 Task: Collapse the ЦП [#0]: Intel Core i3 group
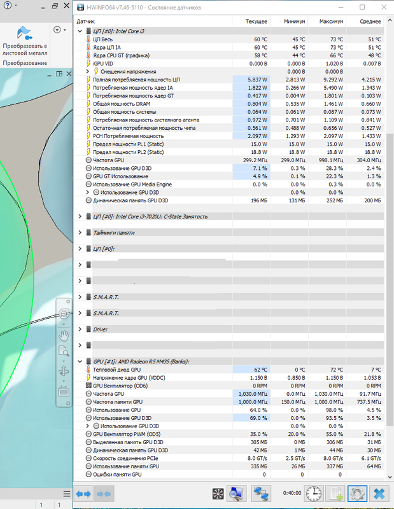coord(80,31)
